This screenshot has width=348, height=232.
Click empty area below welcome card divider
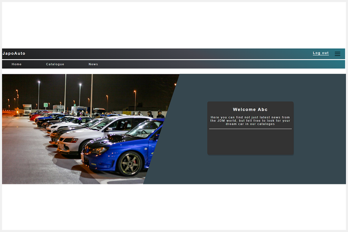(x=250, y=142)
